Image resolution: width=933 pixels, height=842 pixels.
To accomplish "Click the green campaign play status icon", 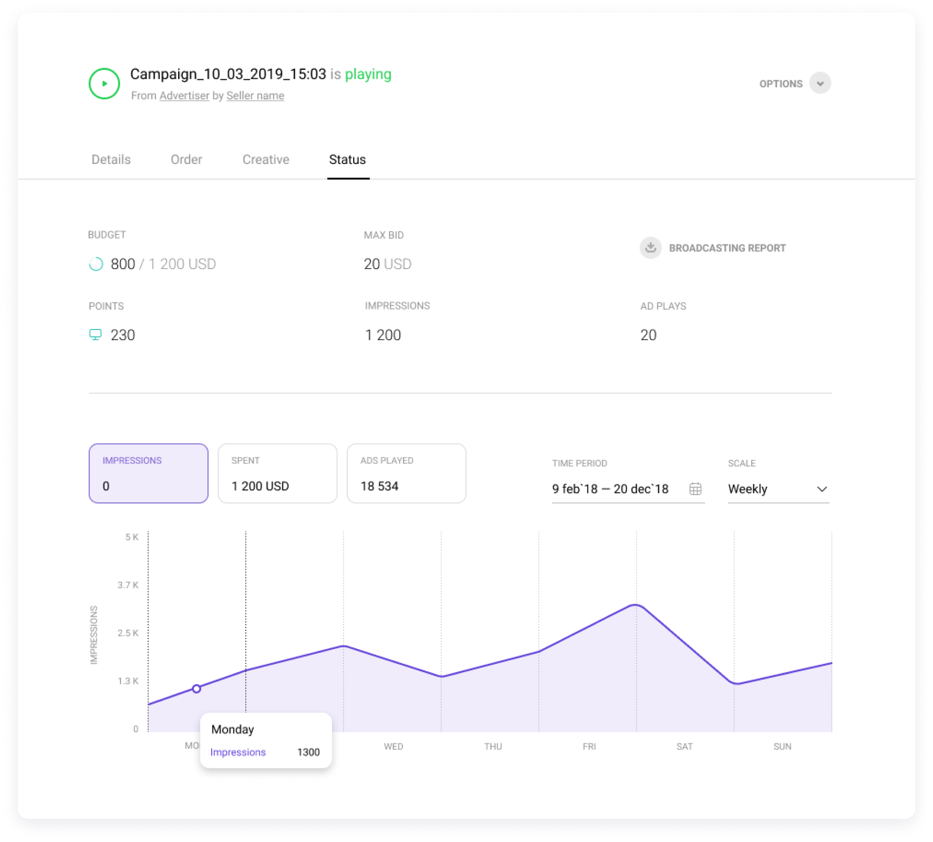I will pyautogui.click(x=104, y=84).
